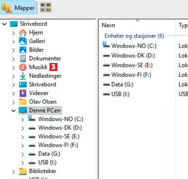Click USB (I:) drive icon in file list
The height and width of the screenshot is (179, 188).
tap(106, 94)
